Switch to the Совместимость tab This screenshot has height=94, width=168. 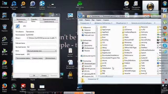[49, 22]
